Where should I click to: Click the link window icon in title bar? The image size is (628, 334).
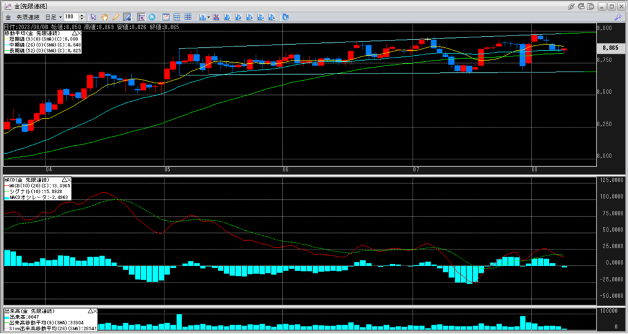click(571, 6)
